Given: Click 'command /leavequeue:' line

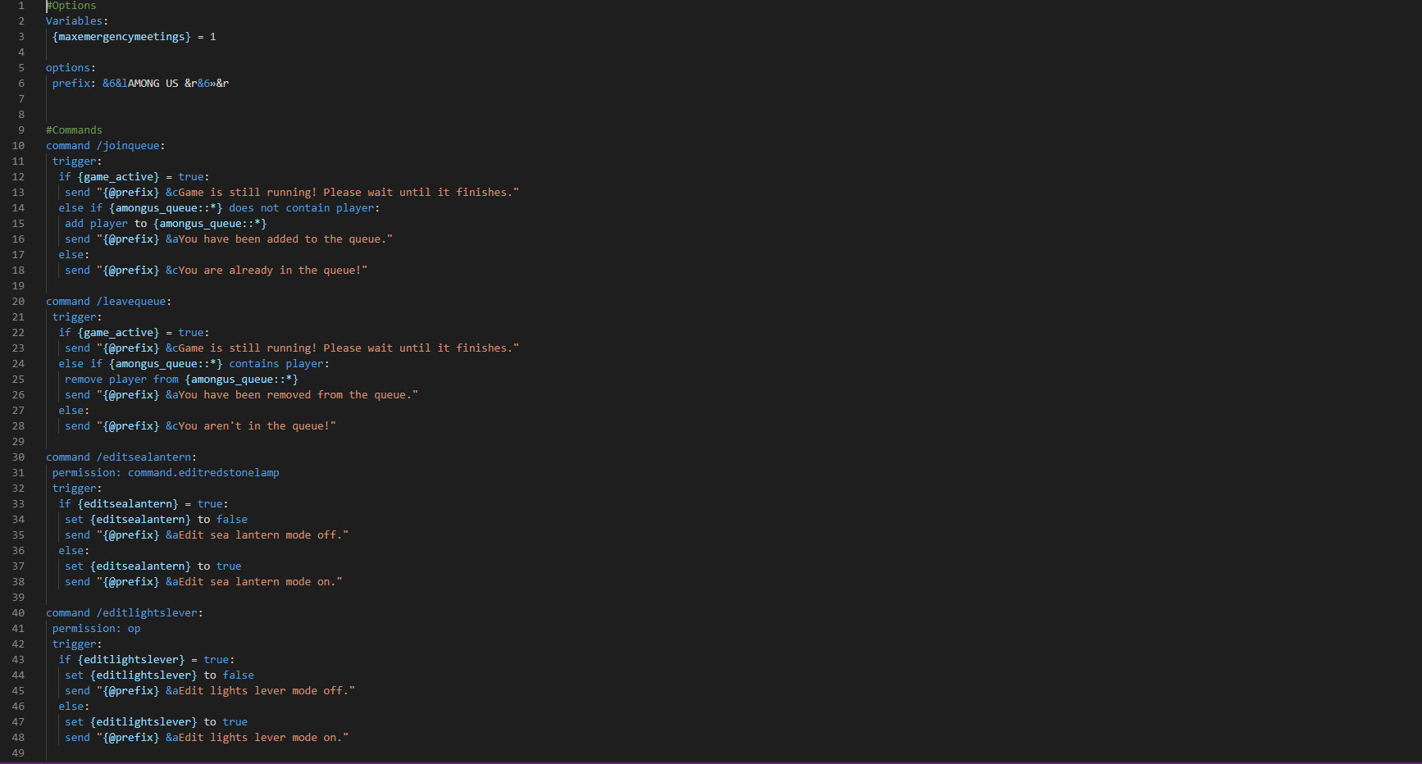Looking at the screenshot, I should click(x=109, y=302).
